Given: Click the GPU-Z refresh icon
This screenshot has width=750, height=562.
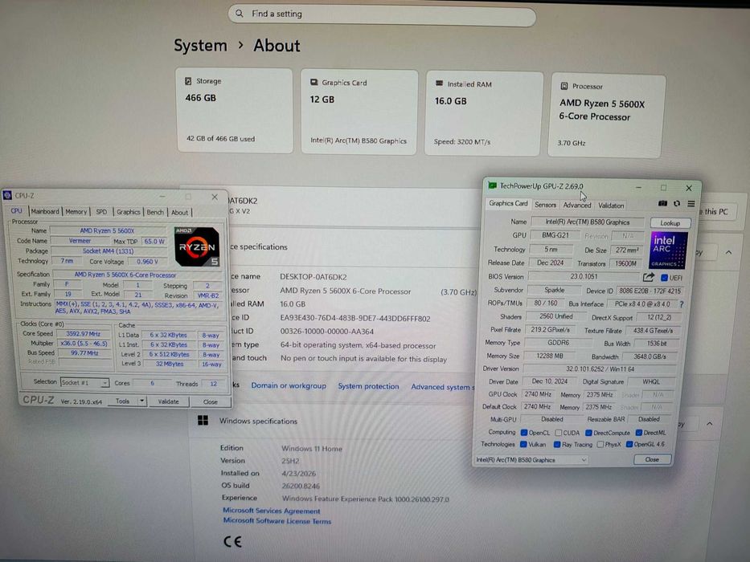Looking at the screenshot, I should coord(677,204).
